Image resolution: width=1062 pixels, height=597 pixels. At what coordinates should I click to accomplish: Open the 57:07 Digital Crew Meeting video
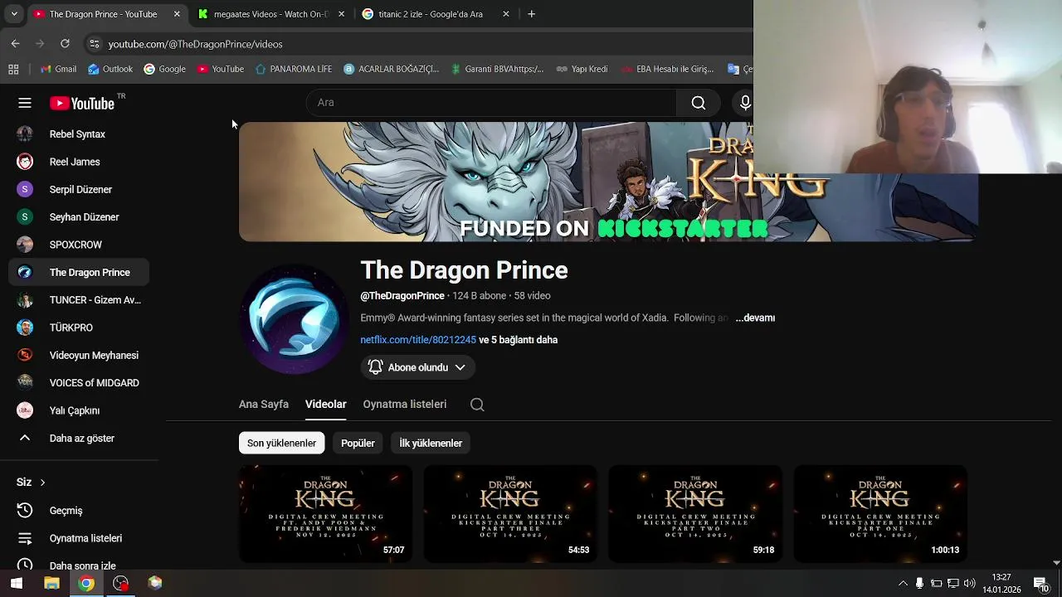pyautogui.click(x=325, y=513)
